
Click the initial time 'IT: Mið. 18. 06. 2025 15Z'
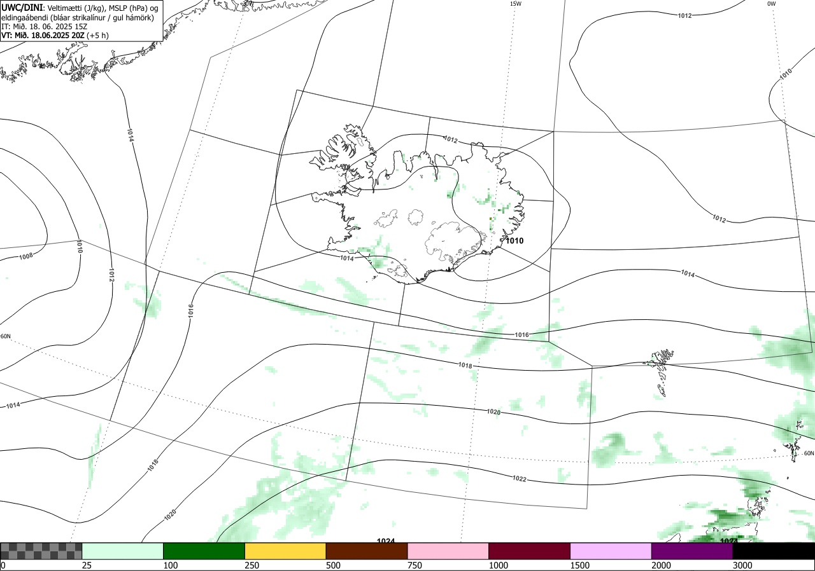coord(43,26)
